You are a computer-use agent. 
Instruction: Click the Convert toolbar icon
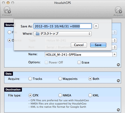coord(7,10)
